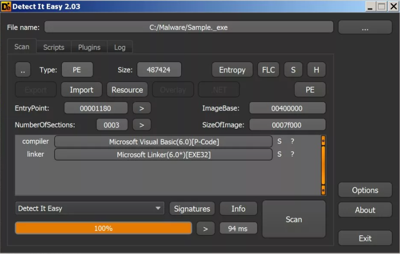
Task: Click the 94 ms scan time field
Action: click(x=238, y=228)
